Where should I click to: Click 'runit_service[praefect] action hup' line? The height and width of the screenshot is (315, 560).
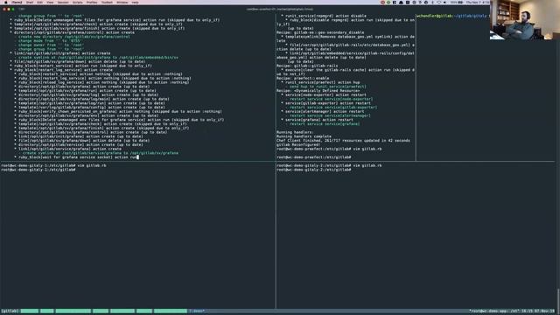pyautogui.click(x=322, y=82)
